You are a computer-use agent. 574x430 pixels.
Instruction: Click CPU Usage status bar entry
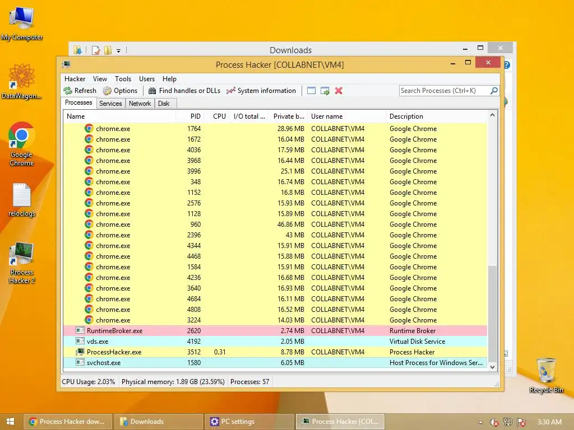(88, 382)
